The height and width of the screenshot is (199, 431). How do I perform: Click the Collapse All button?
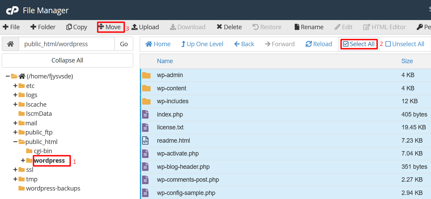67,60
